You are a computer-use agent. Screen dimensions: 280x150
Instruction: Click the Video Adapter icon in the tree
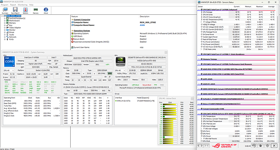tap(8, 28)
